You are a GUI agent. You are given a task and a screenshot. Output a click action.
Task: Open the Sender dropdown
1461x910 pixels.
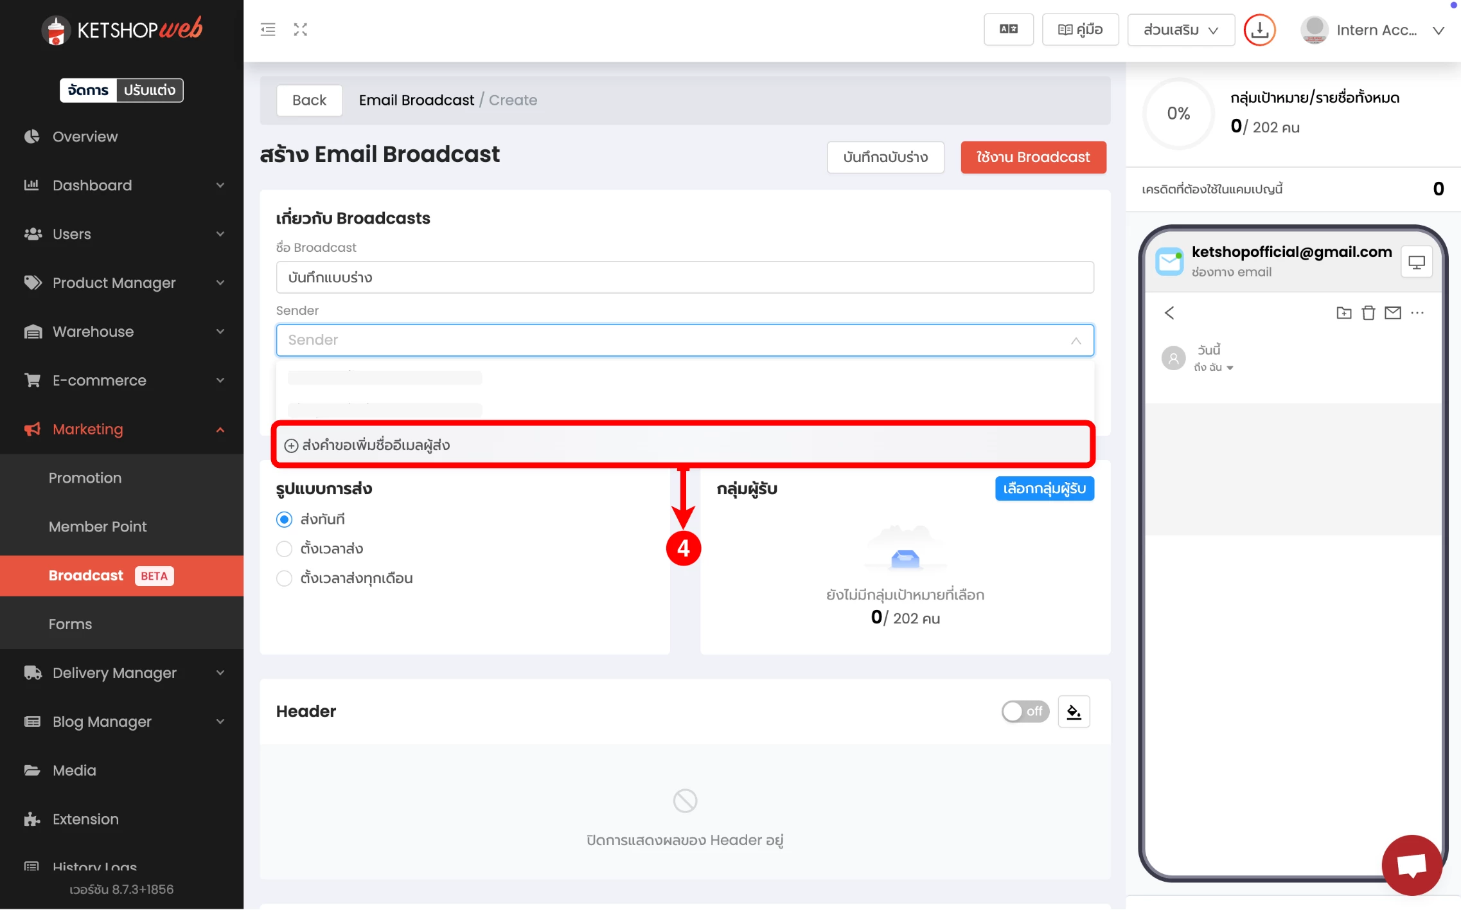(x=684, y=340)
